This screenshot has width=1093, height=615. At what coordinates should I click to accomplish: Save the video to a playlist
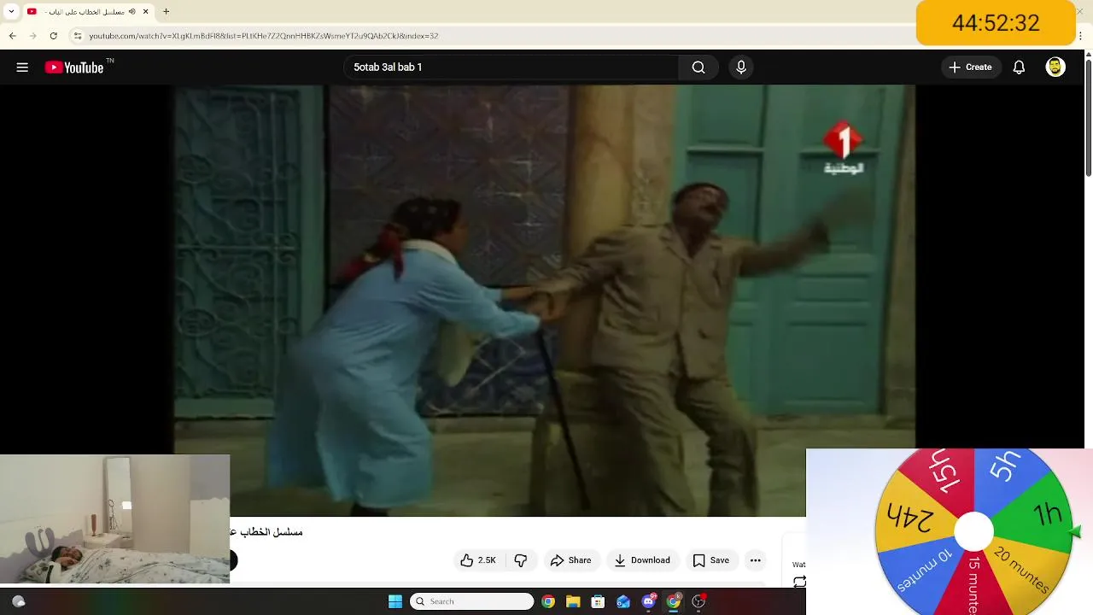[710, 560]
